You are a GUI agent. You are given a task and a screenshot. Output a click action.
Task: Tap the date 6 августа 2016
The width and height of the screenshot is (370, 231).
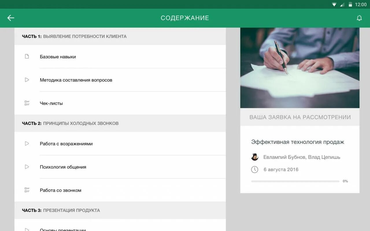pos(281,169)
